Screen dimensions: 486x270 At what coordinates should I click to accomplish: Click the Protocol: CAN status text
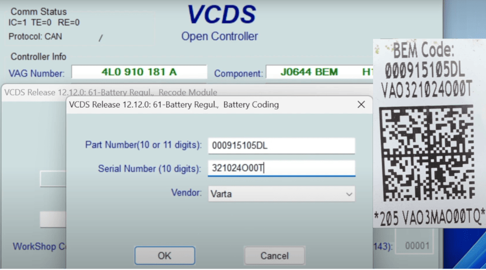coord(35,37)
